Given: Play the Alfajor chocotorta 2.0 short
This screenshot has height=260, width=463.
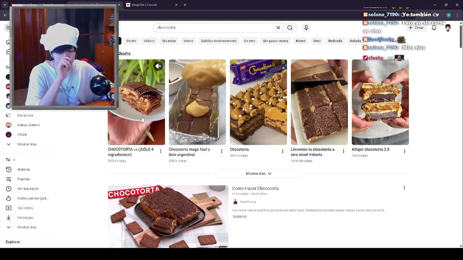Looking at the screenshot, I should [380, 102].
